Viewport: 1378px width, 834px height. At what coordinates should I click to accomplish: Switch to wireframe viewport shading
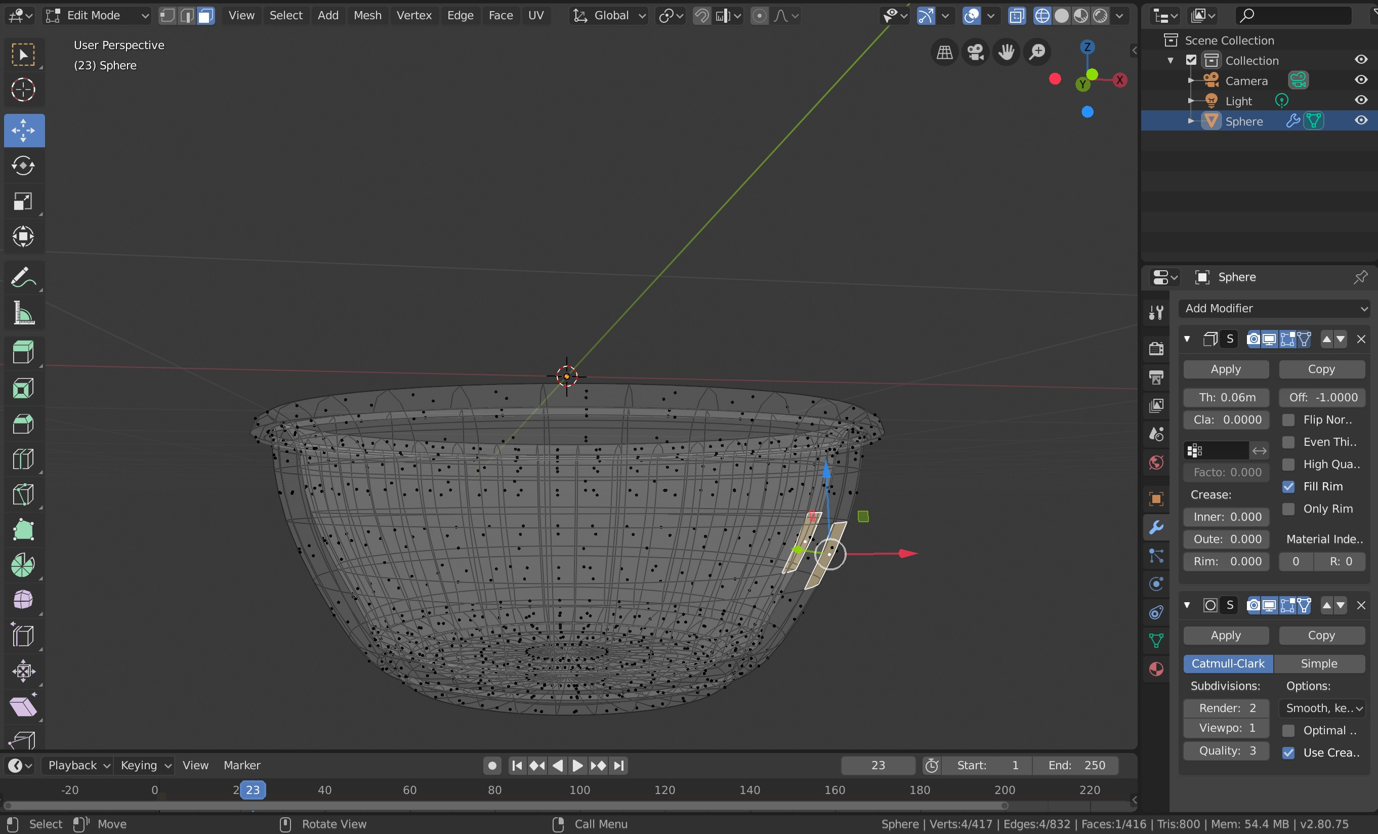click(1042, 16)
